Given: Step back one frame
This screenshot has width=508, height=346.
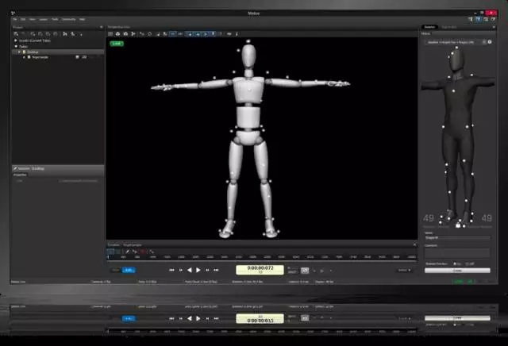Looking at the screenshot, I should click(181, 270).
